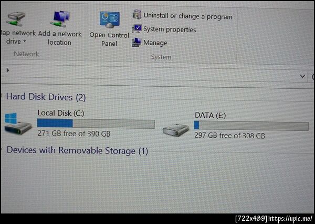Click the address bar breadcrumb arrow
The width and height of the screenshot is (315, 224).
point(8,70)
